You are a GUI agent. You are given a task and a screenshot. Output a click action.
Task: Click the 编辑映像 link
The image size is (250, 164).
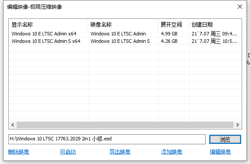coord(220,152)
